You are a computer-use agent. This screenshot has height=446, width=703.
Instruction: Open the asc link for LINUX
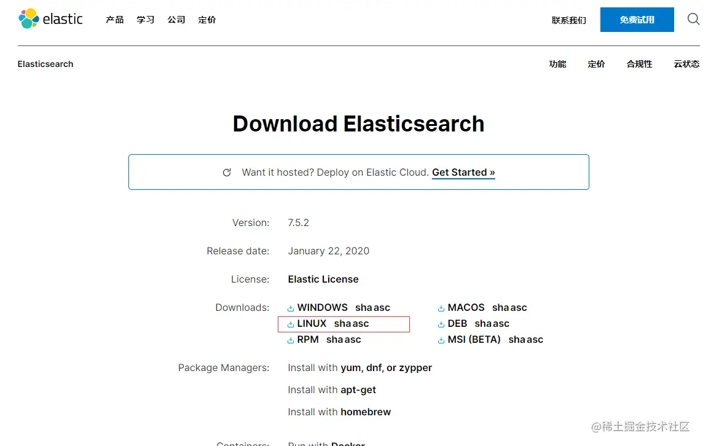(x=361, y=324)
